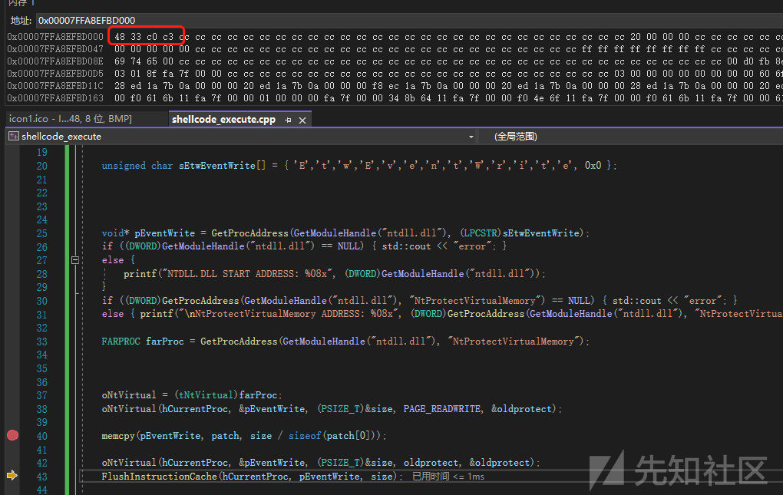Click the project icon beside shellcode_execute
This screenshot has width=783, height=495.
pyautogui.click(x=14, y=137)
